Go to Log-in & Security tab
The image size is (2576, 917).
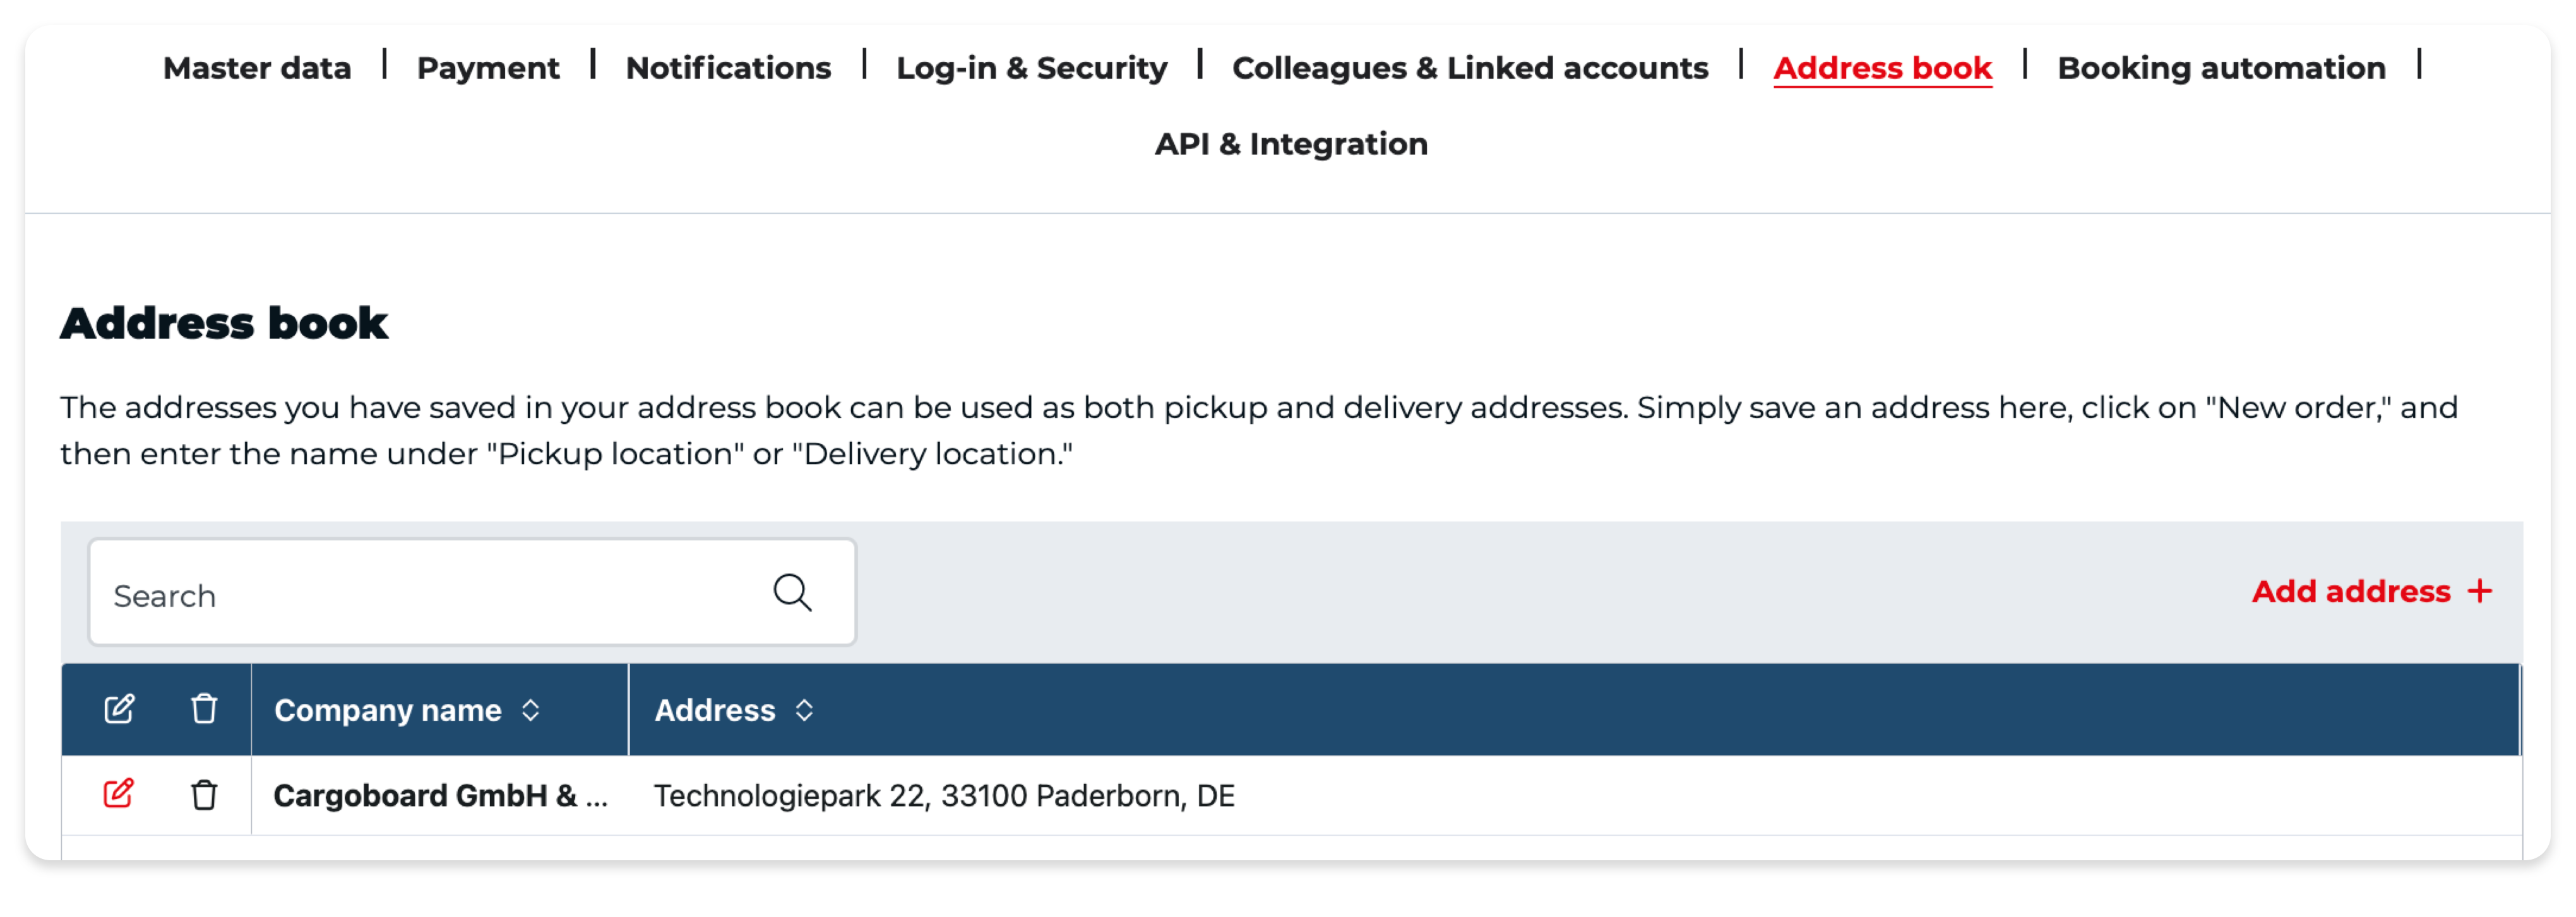[1031, 68]
